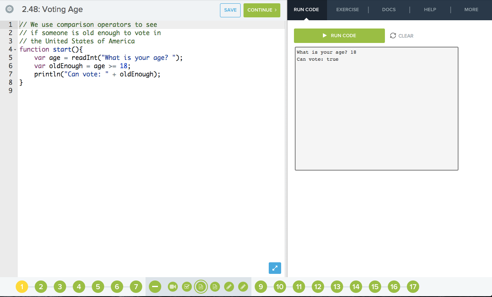Jump to lesson step 9
The image size is (492, 297).
tap(260, 286)
